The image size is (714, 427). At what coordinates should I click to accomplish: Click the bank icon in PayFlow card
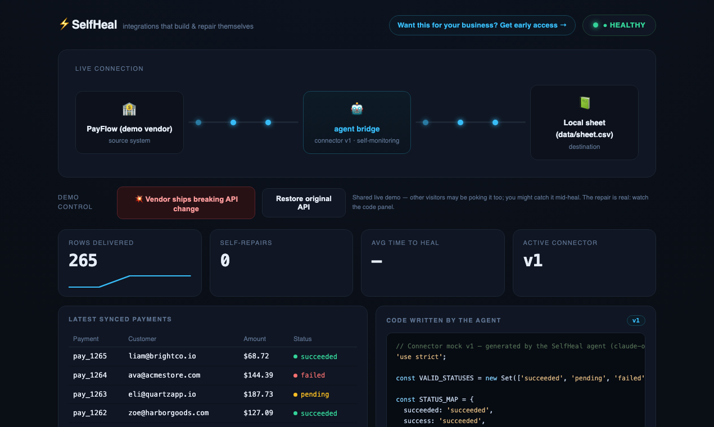pos(129,109)
